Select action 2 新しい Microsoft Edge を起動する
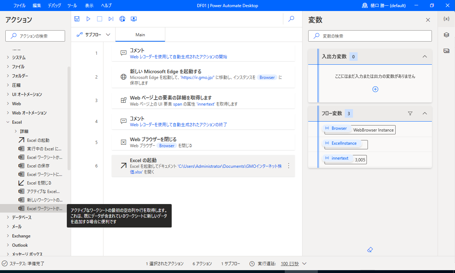 203,77
